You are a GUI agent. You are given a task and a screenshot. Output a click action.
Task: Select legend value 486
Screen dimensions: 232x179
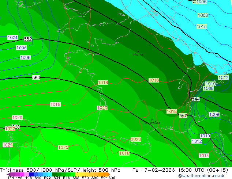point(19,178)
